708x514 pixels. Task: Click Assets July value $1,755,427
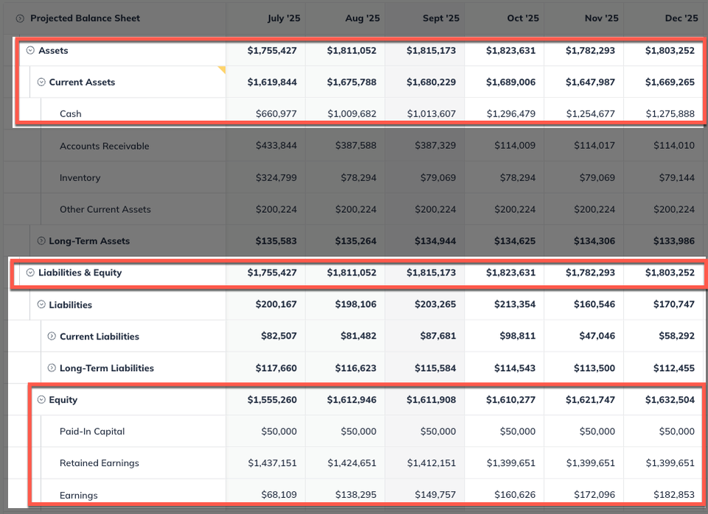pos(272,51)
